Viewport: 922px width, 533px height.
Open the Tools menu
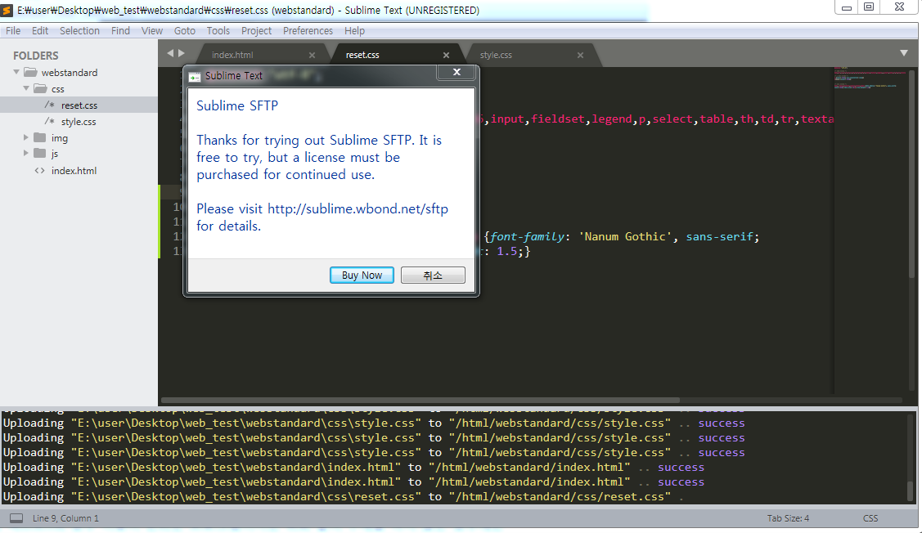click(218, 30)
